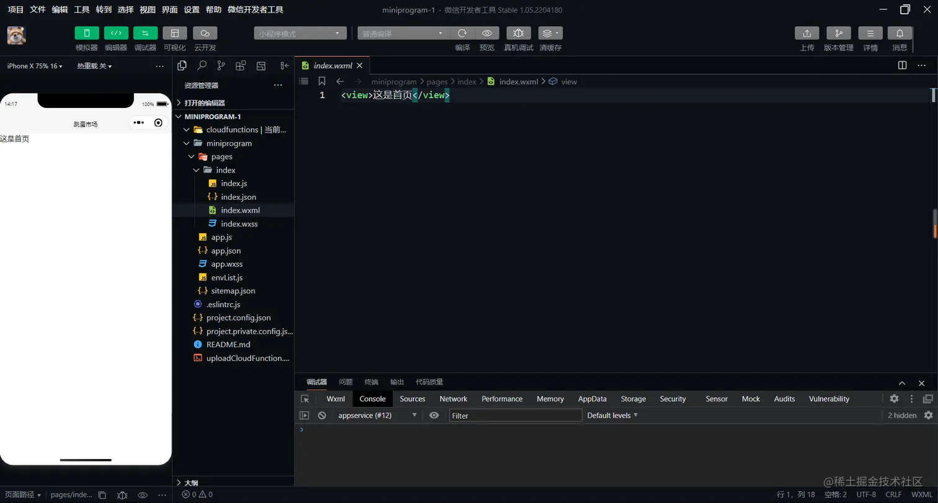This screenshot has height=503, width=938.
Task: Collapse the sidebar panel icon
Action: [x=285, y=65]
